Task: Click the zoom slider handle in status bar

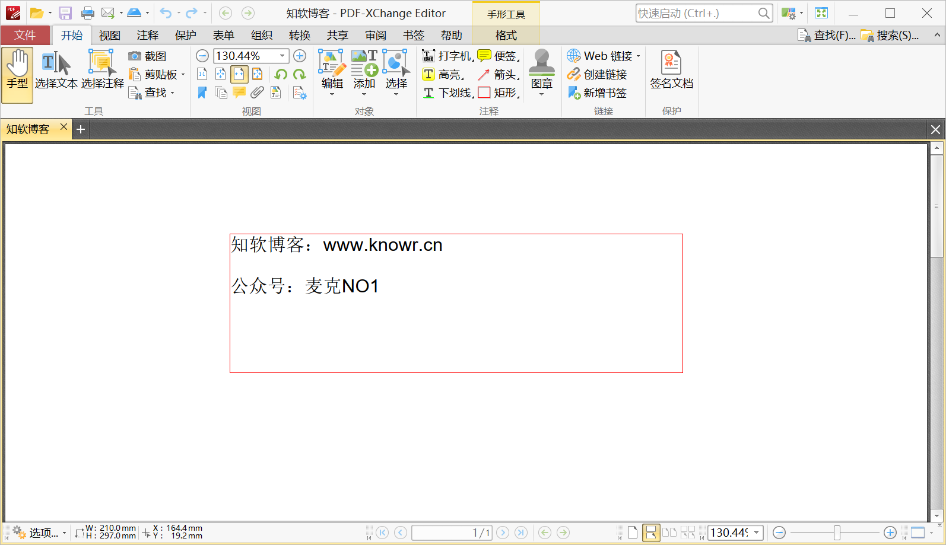Action: (837, 533)
